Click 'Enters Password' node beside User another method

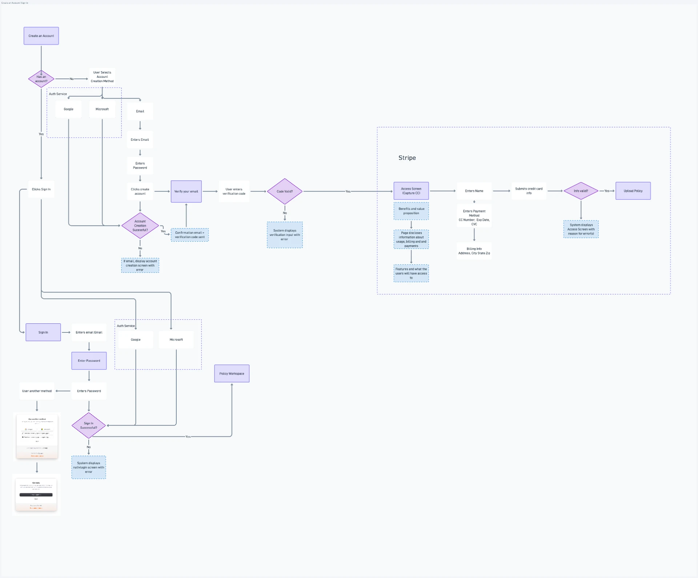[x=89, y=391]
